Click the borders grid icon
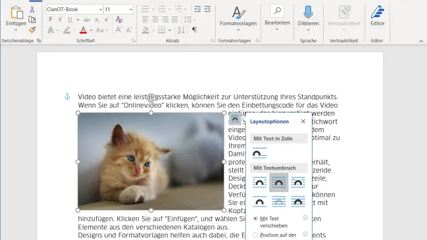Viewport: 427px width, 240px height. 162,30
